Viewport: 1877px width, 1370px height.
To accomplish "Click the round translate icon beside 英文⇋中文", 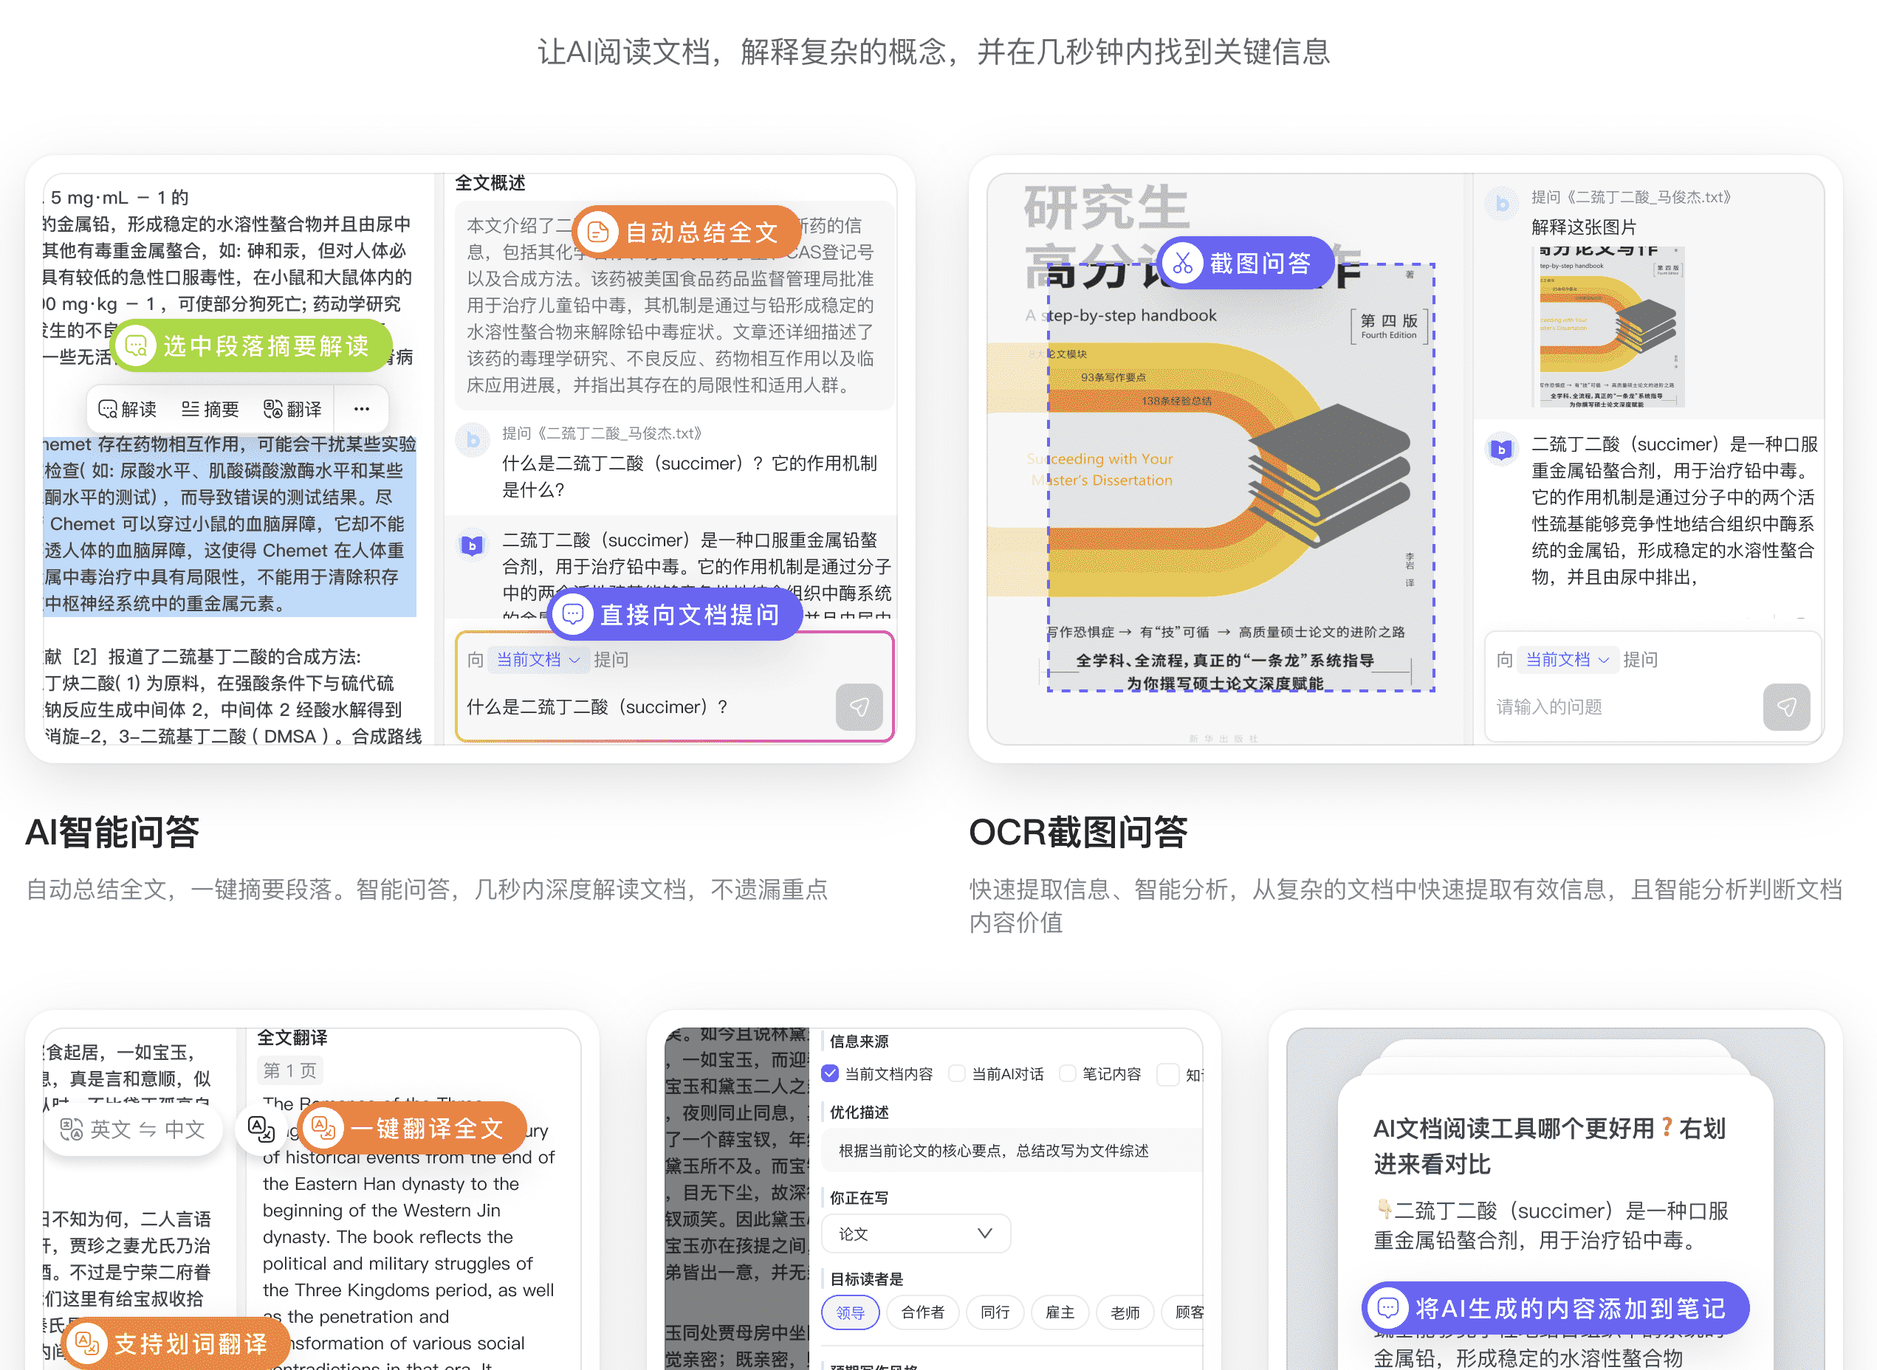I will [261, 1129].
